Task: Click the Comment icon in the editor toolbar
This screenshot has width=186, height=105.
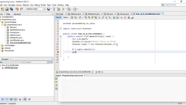Action: [129, 17]
